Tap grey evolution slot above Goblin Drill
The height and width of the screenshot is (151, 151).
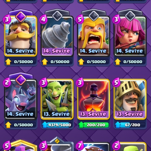tap(57, 16)
